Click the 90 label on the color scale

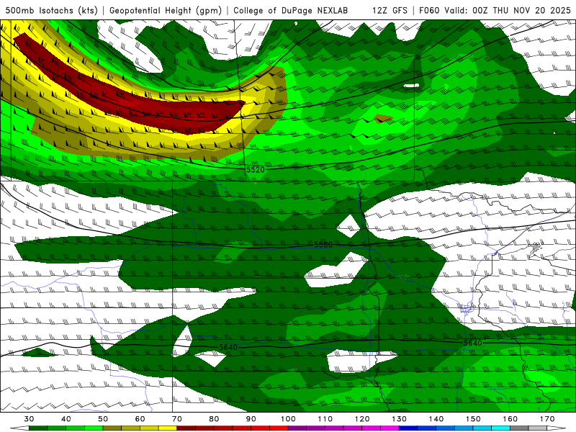tap(251, 419)
